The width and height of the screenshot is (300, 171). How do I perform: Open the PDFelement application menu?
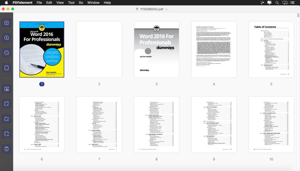(x=22, y=2)
